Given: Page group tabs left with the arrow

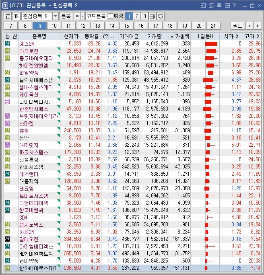Looking at the screenshot, I should [x=250, y=26].
